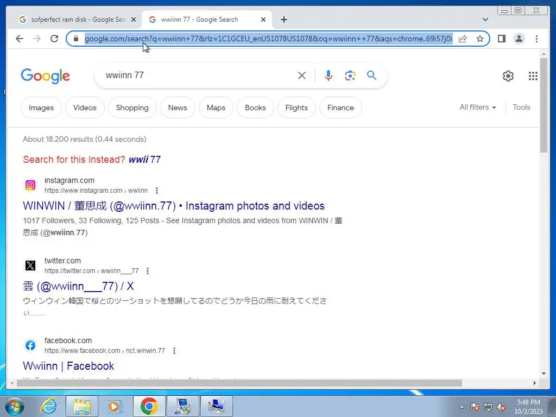Show hidden system tray icons
This screenshot has width=556, height=417.
pyautogui.click(x=462, y=407)
